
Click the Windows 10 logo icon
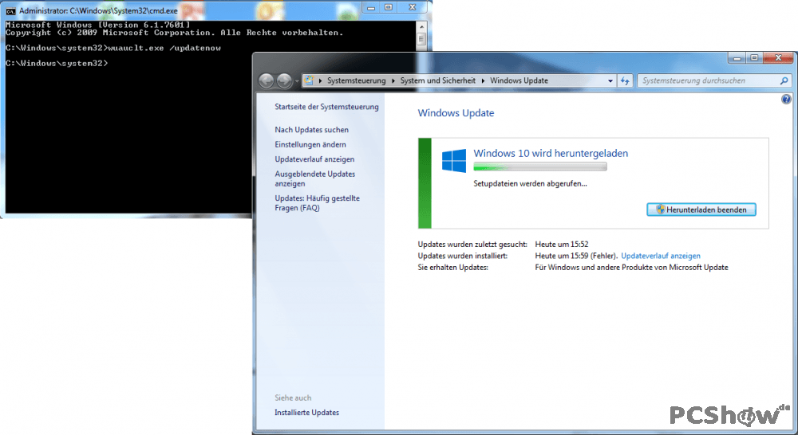(454, 161)
